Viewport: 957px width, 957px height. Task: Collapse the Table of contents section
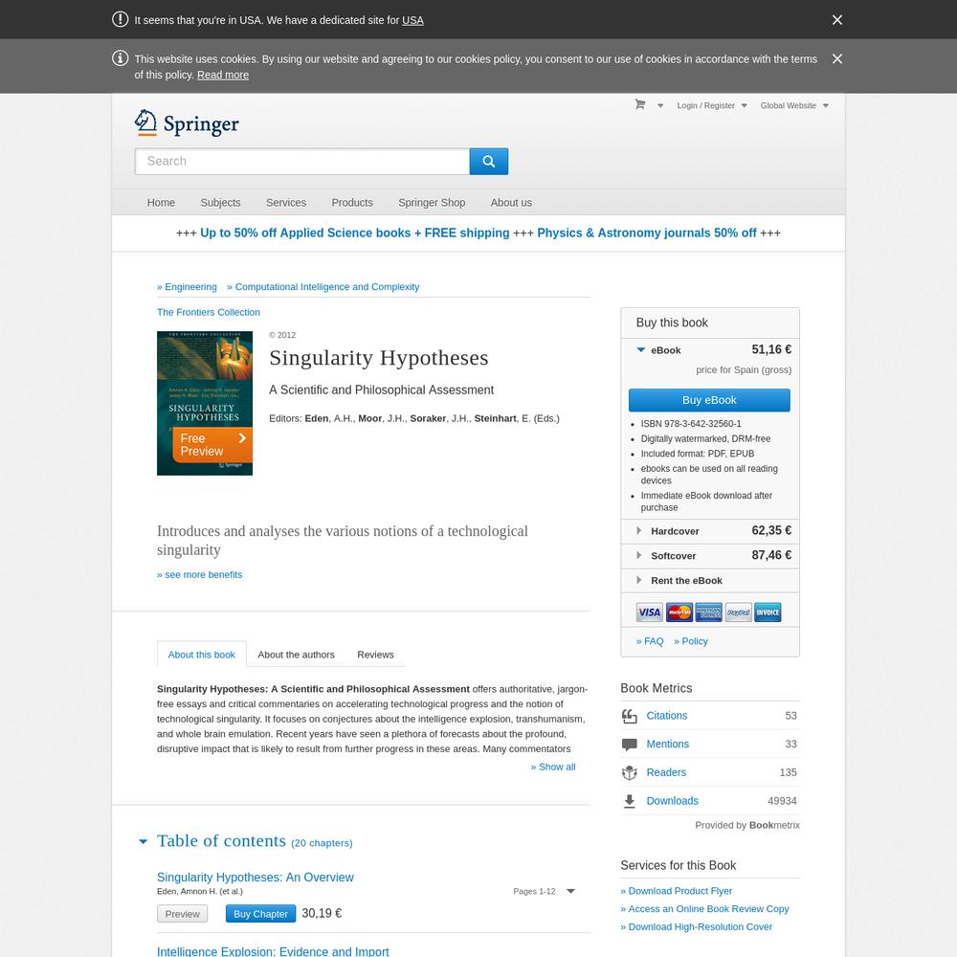point(143,841)
